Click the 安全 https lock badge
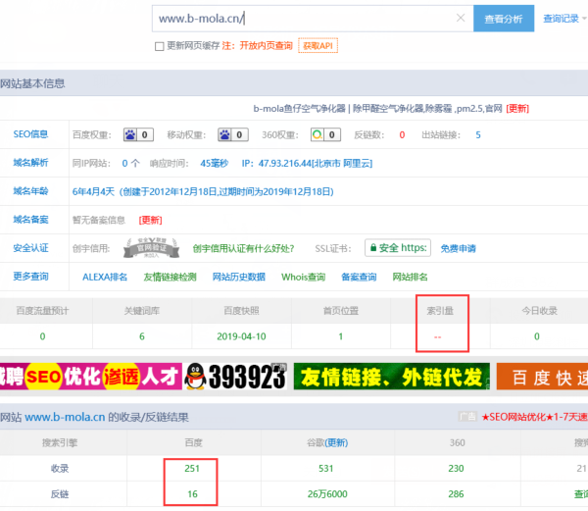This screenshot has height=511, width=588. click(398, 248)
